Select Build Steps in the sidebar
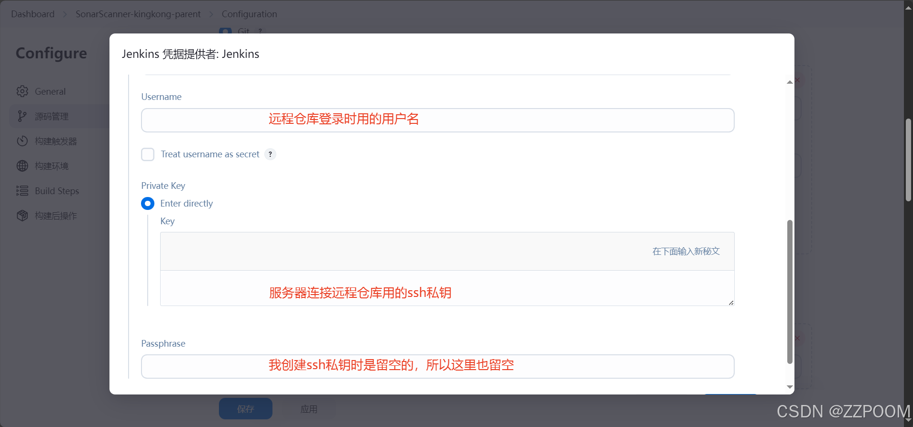 tap(60, 191)
